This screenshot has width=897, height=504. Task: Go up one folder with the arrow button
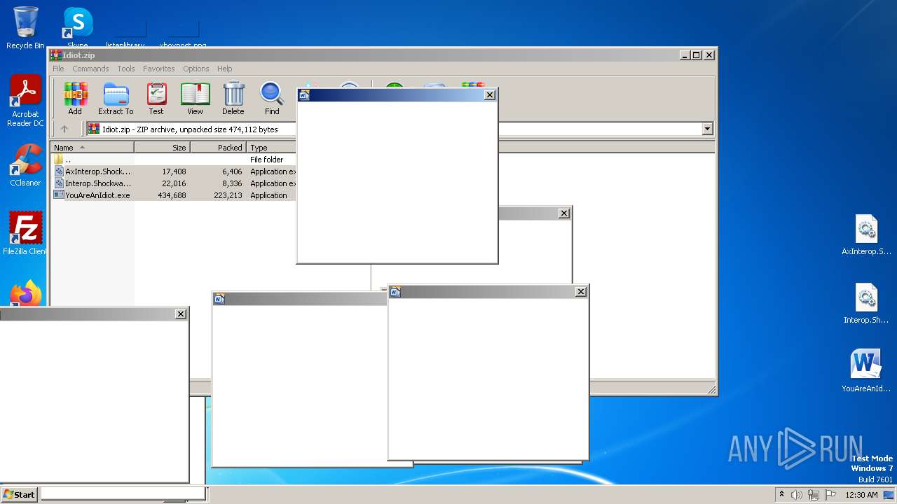[64, 129]
